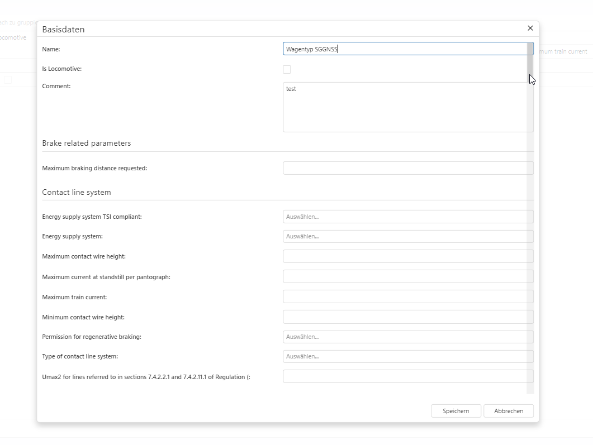Click the Name field containing Wagentyp SGGNSS
Image resolution: width=593 pixels, height=445 pixels.
point(405,49)
